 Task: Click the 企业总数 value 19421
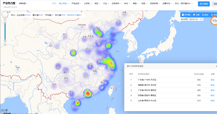[x=28, y=15]
